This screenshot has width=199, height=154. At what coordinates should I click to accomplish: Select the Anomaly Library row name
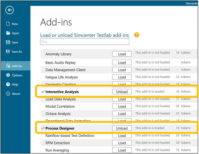pyautogui.click(x=59, y=54)
